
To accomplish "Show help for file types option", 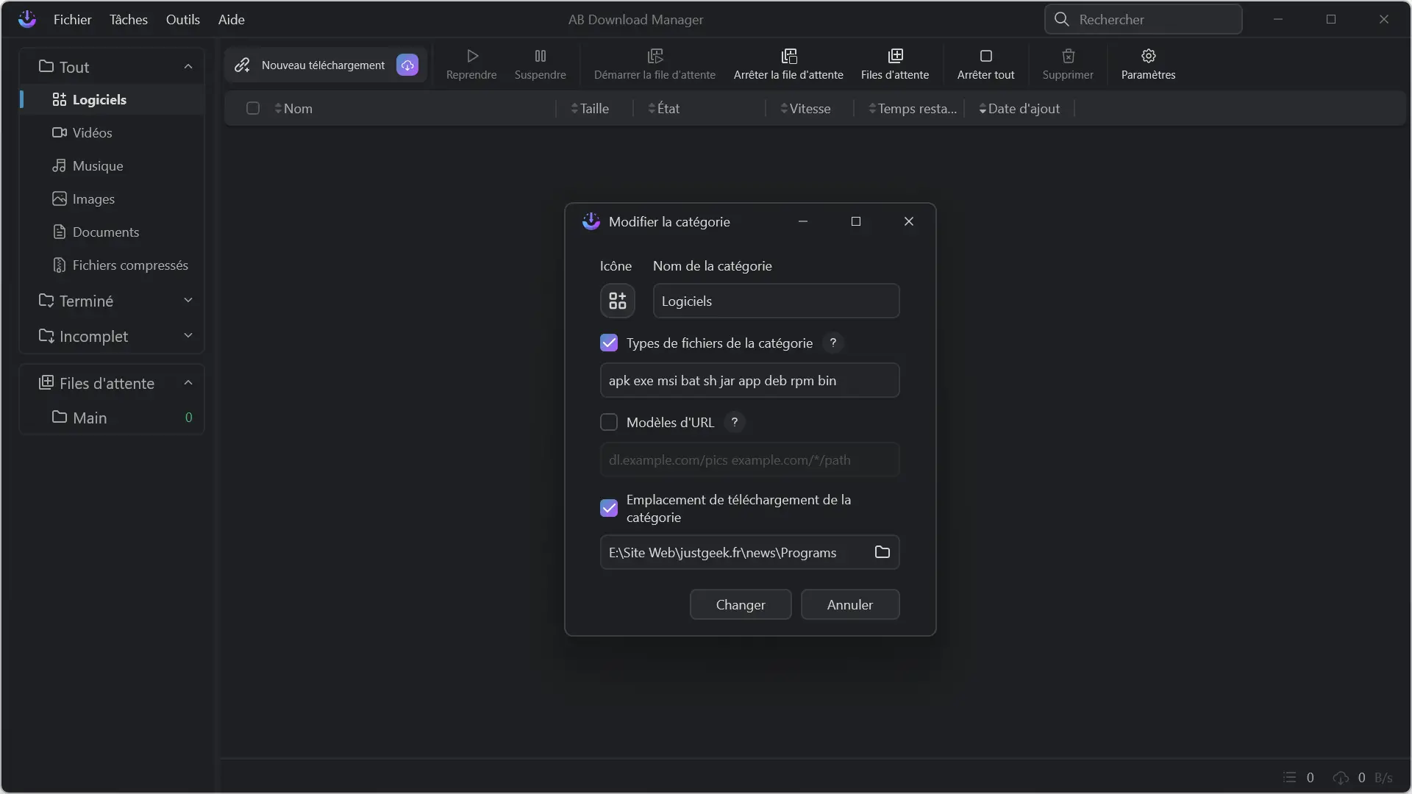I will pyautogui.click(x=833, y=343).
